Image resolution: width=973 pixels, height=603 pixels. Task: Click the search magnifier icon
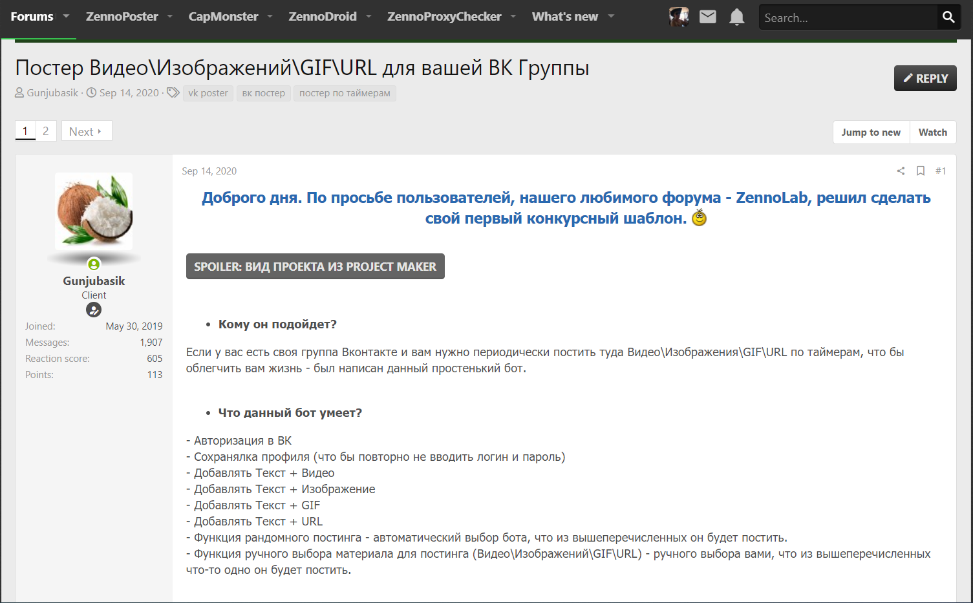tap(948, 17)
